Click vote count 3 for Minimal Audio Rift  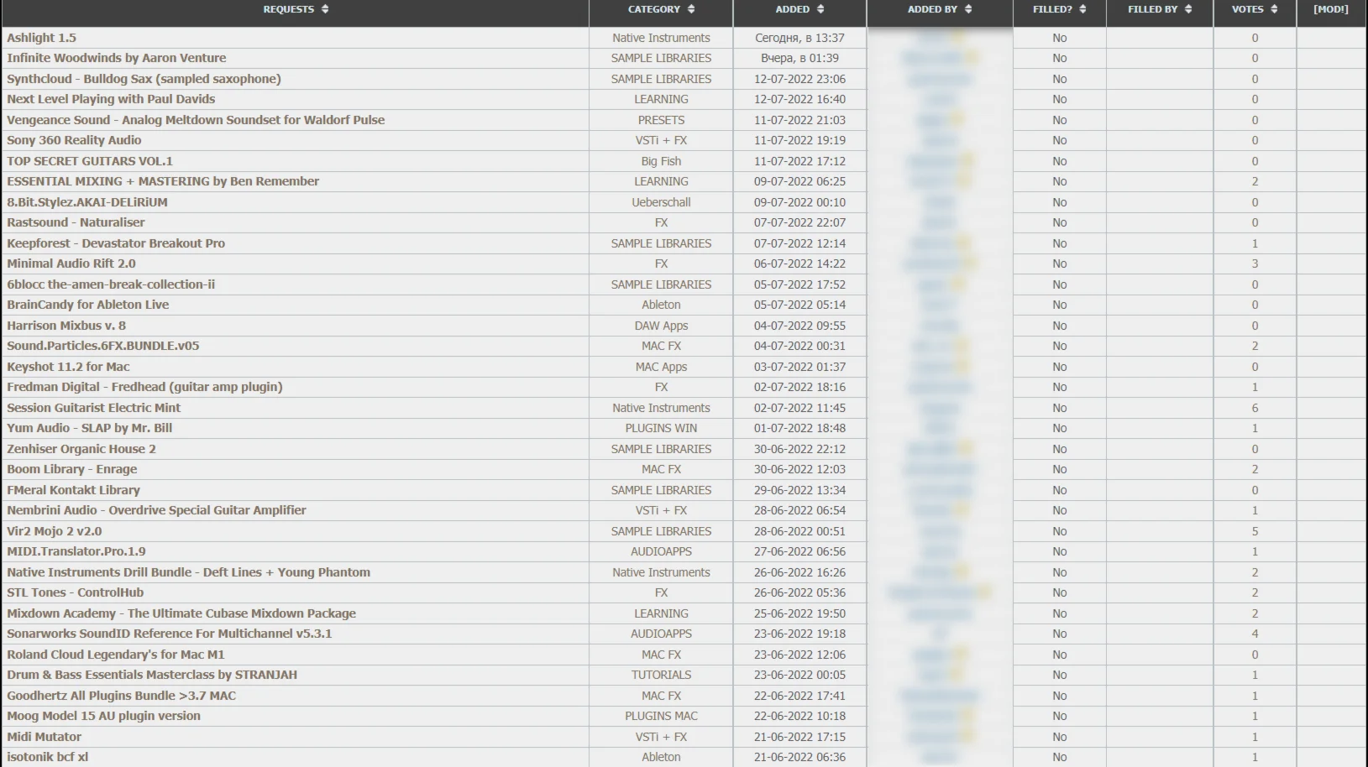point(1255,263)
